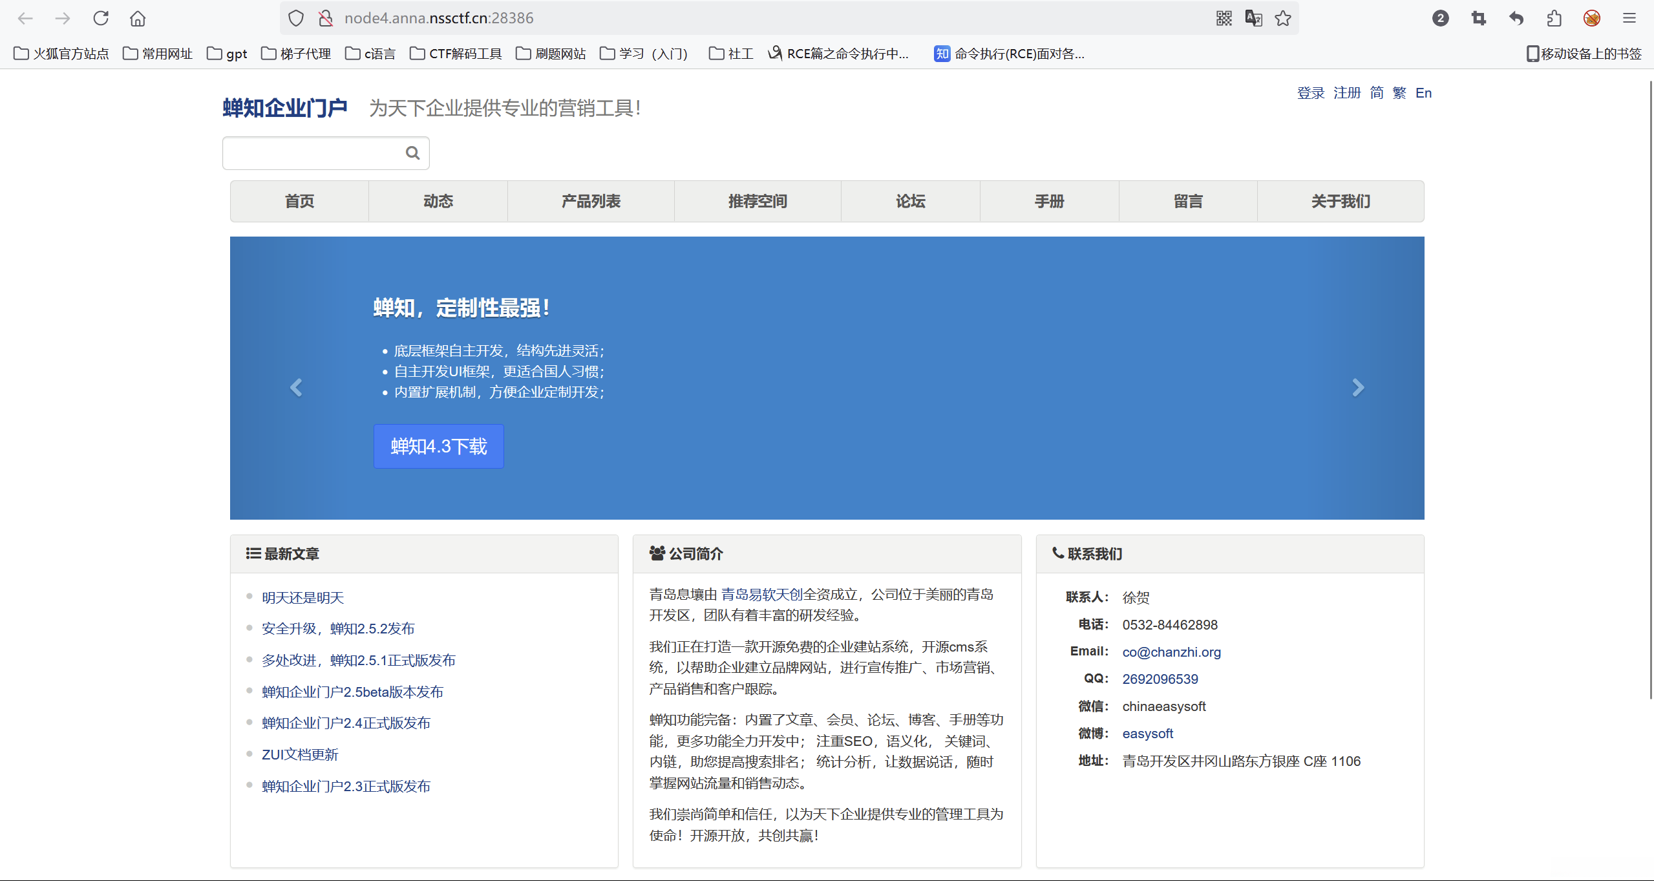The width and height of the screenshot is (1654, 881).
Task: Open the 刷题网站 bookmark folder
Action: click(x=551, y=54)
